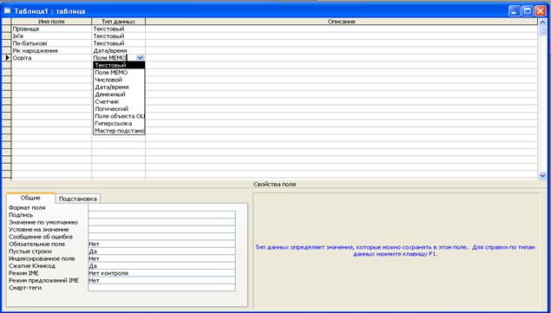Click the current row marker beside Освіта
551x313 pixels.
(x=7, y=57)
